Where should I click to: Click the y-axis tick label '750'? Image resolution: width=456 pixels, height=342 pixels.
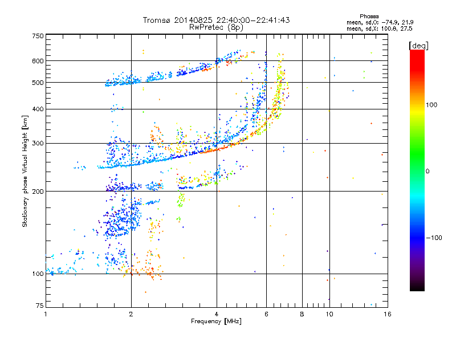pyautogui.click(x=38, y=36)
